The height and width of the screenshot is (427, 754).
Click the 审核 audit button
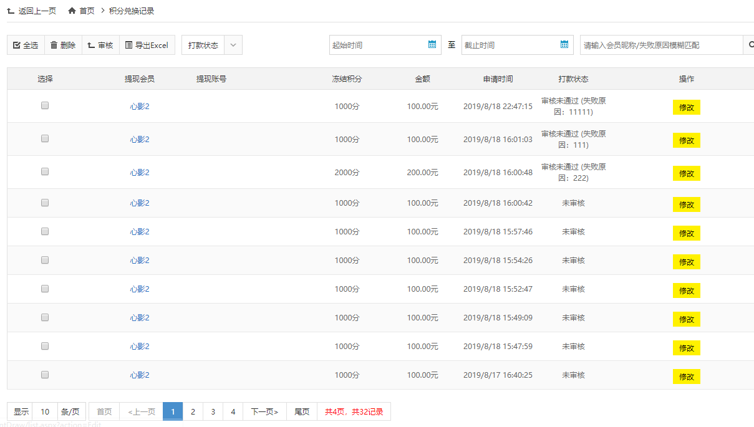(100, 45)
